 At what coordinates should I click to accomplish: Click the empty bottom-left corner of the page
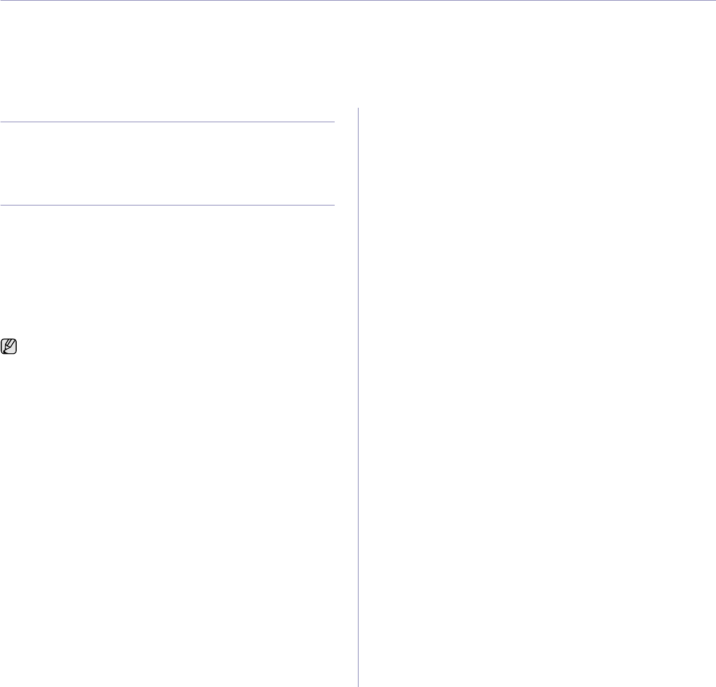point(17,672)
